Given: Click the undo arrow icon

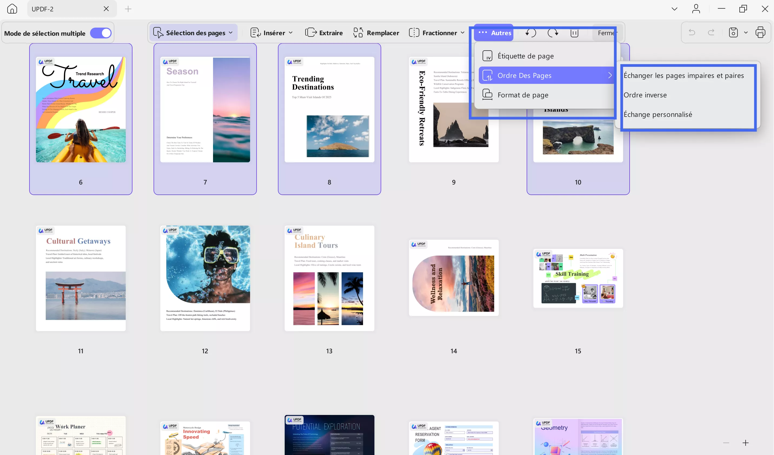Looking at the screenshot, I should [692, 32].
